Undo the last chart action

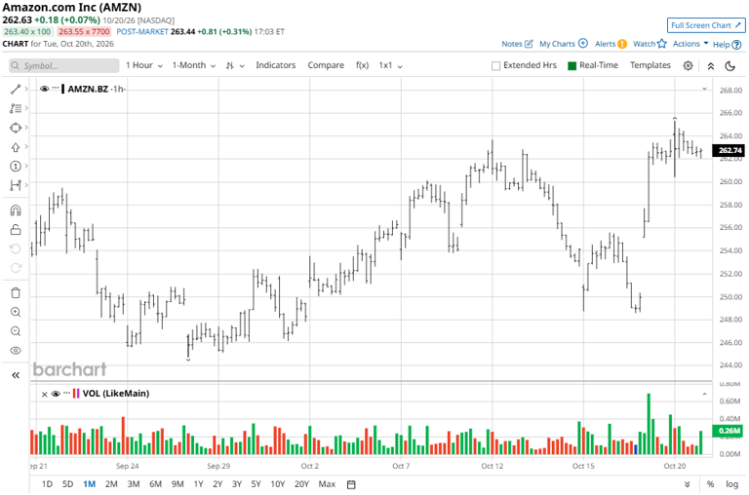tap(16, 248)
